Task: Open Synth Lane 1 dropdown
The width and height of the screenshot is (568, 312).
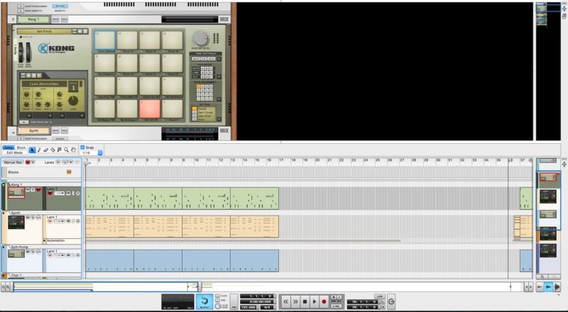Action: click(x=59, y=221)
